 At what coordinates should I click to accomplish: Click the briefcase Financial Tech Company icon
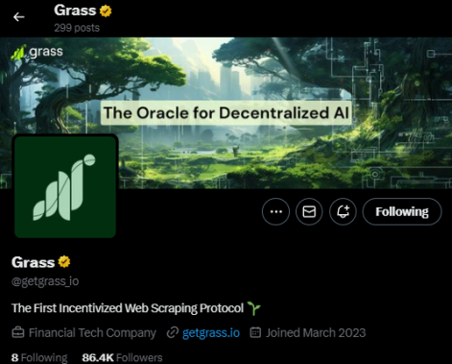18,332
